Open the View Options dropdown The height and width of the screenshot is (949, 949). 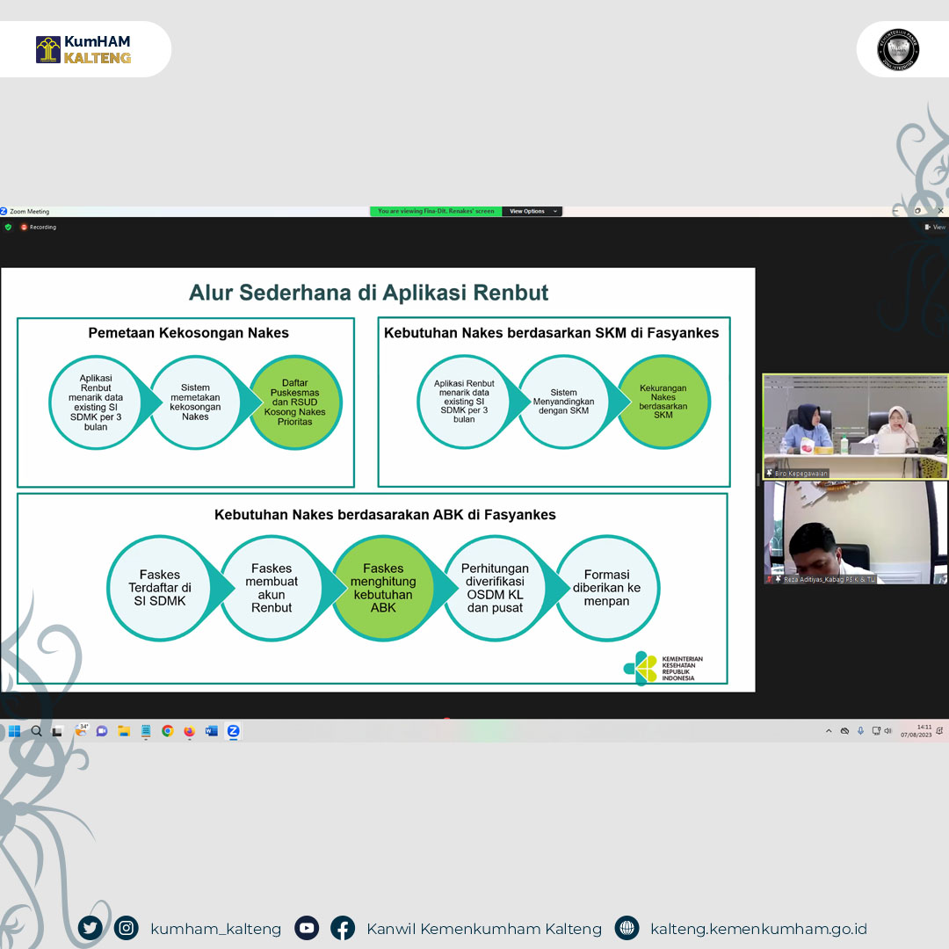pyautogui.click(x=532, y=211)
